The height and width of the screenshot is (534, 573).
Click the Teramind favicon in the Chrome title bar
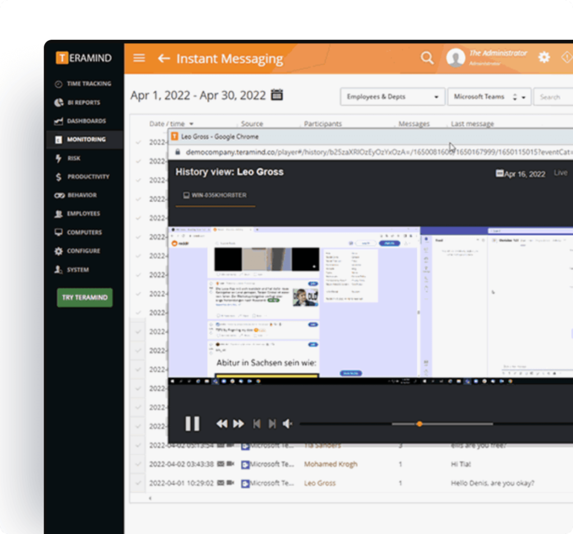tap(175, 136)
